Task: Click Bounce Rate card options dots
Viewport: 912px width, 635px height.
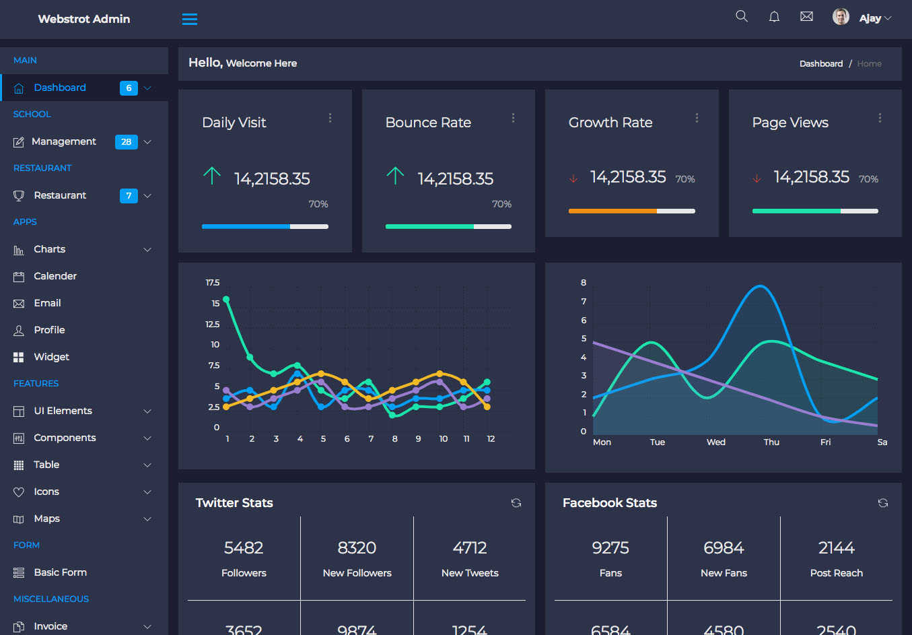Action: coord(513,118)
